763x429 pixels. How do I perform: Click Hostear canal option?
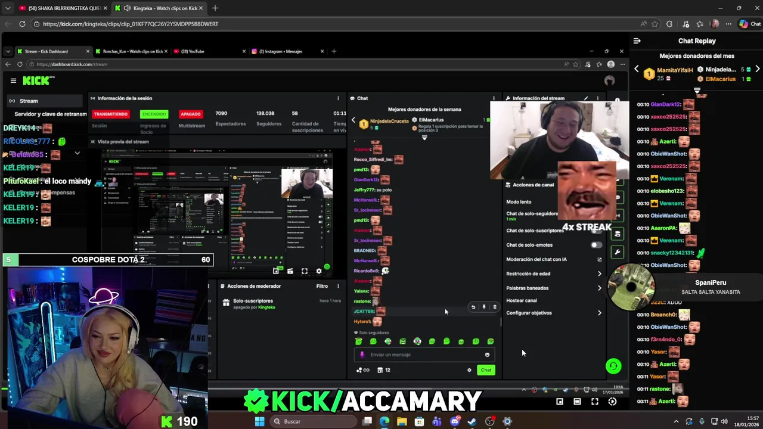(x=522, y=300)
